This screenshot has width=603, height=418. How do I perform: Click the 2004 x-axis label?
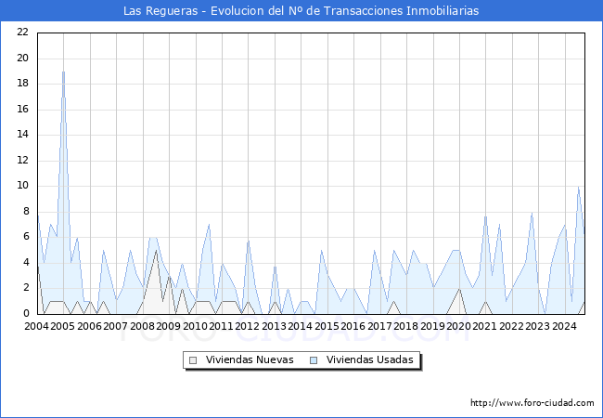coord(36,326)
